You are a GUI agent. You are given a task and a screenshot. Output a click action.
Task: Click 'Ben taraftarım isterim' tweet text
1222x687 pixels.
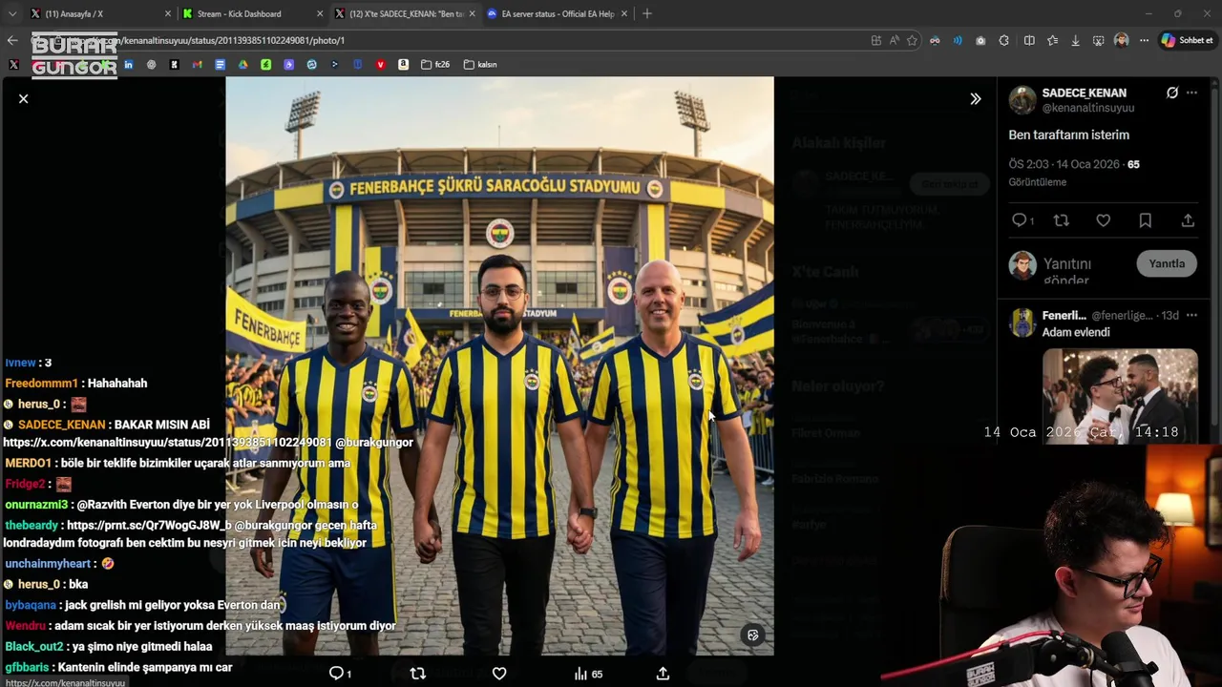(x=1068, y=135)
